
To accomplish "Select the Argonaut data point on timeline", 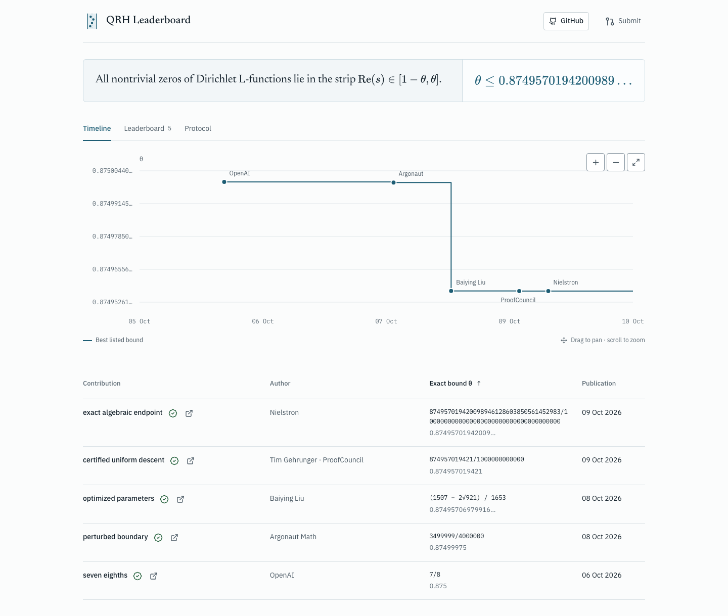I will (x=393, y=182).
